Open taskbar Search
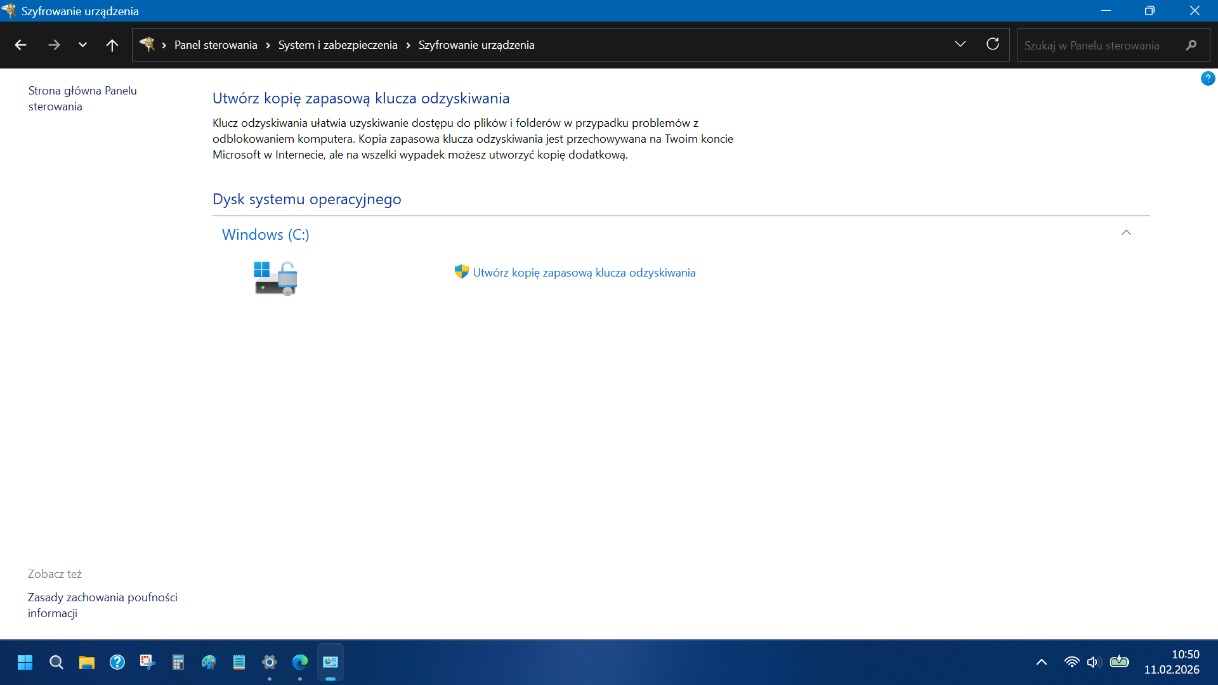 56,662
